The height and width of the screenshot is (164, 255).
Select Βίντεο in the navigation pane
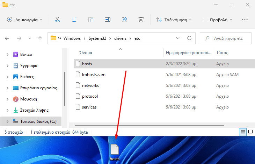pyautogui.click(x=26, y=54)
